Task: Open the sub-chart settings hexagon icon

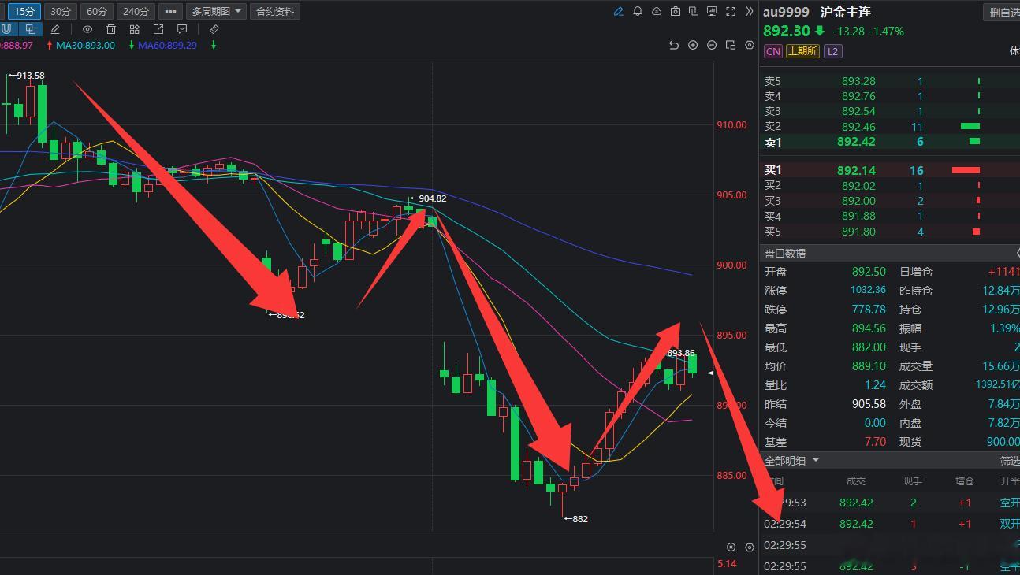Action: 749,547
